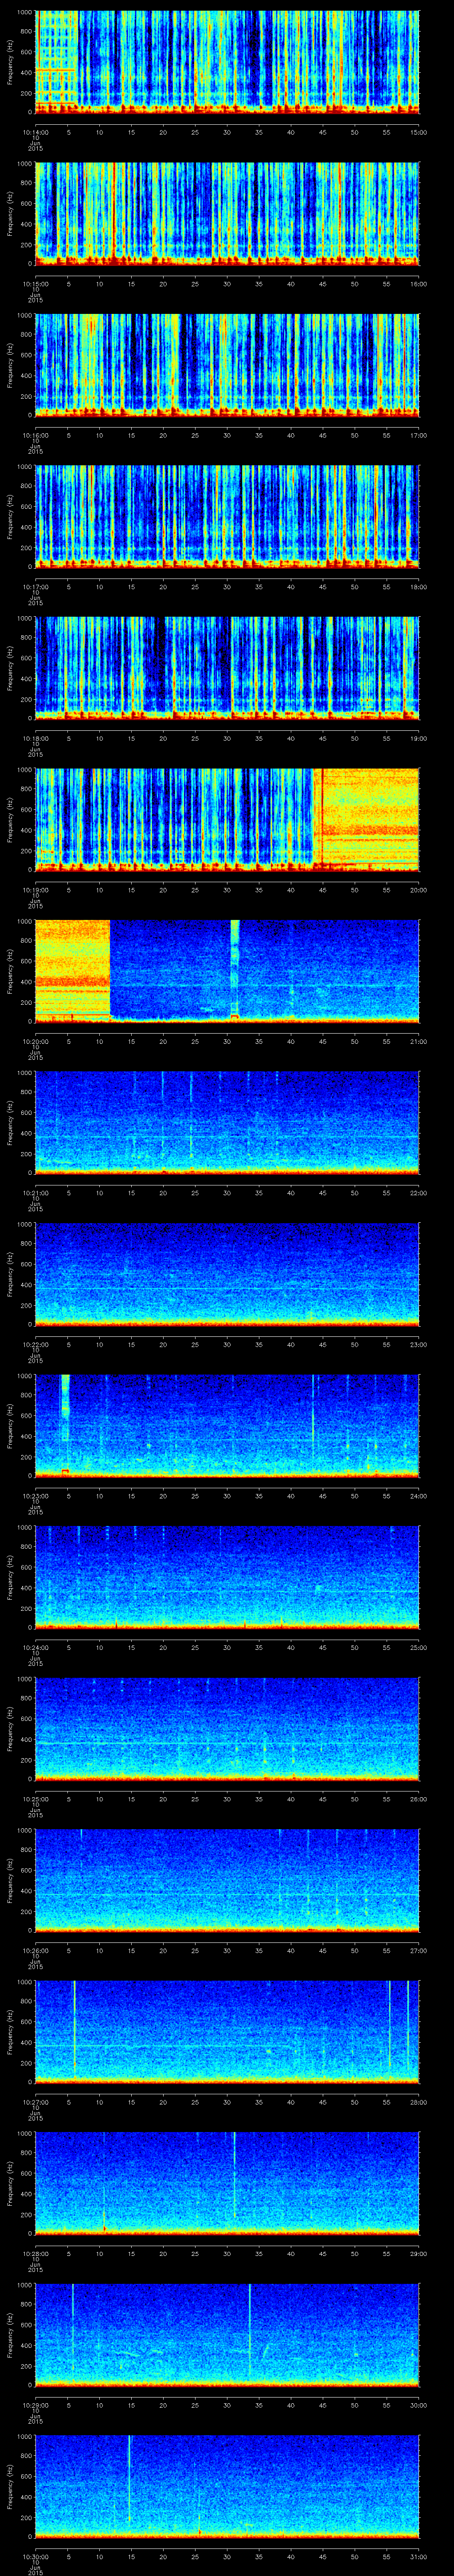Viewport: 454px width, 2576px height.
Task: Click the 10:27:00 start time label
Action: point(36,2102)
